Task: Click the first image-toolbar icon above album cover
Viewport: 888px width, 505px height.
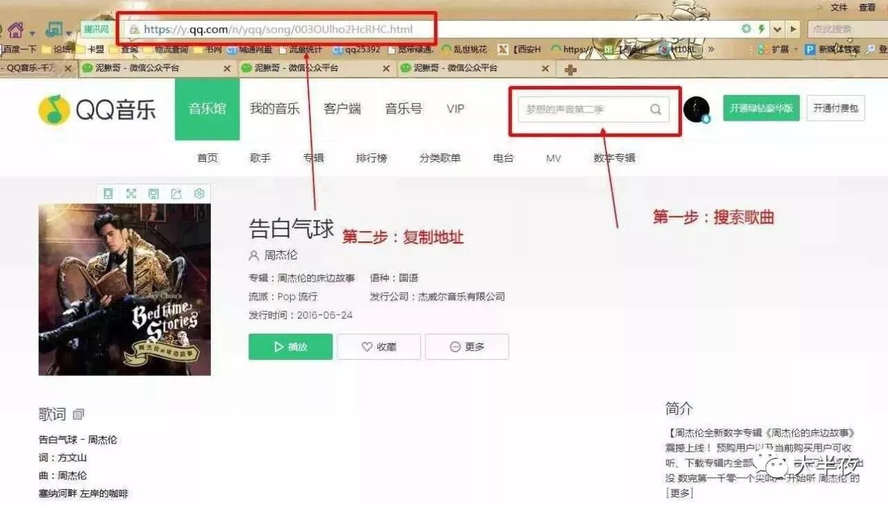Action: click(x=108, y=194)
